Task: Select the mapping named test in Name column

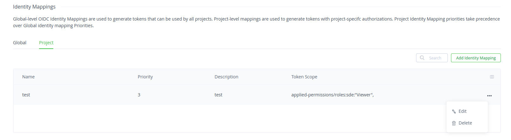Action: pos(26,95)
